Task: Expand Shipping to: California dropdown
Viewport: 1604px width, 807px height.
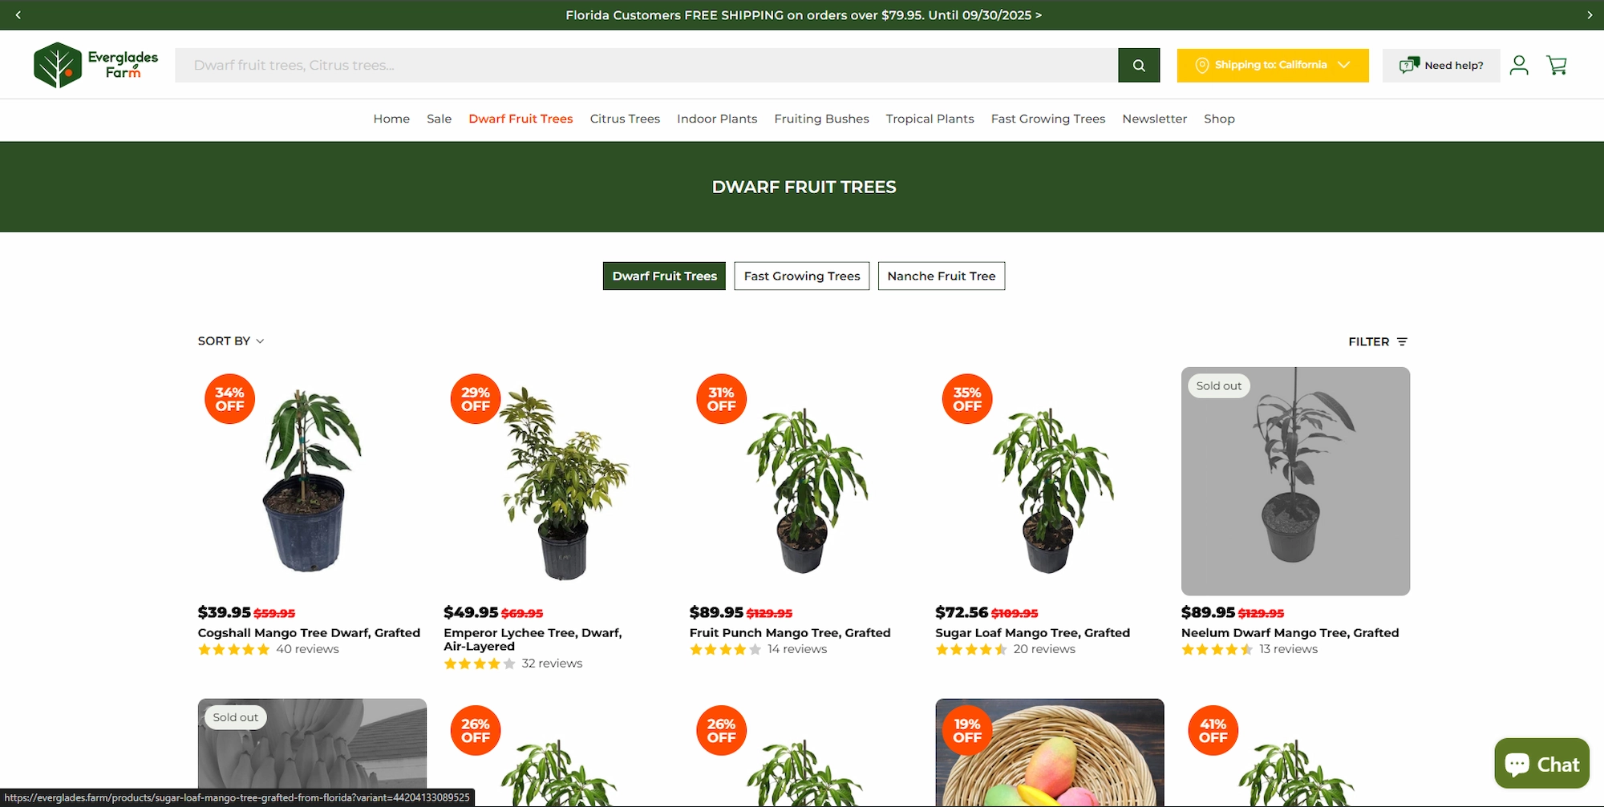Action: (1273, 65)
